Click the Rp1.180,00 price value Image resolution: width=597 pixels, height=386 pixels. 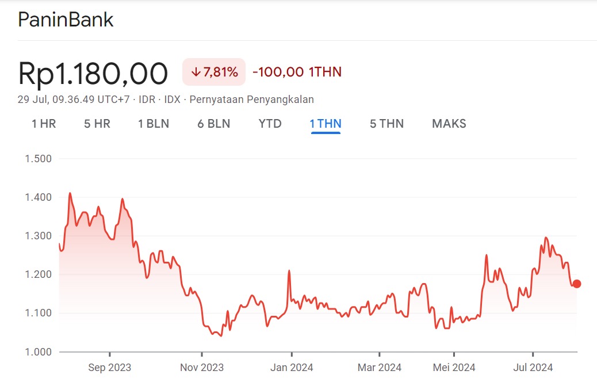(x=93, y=73)
